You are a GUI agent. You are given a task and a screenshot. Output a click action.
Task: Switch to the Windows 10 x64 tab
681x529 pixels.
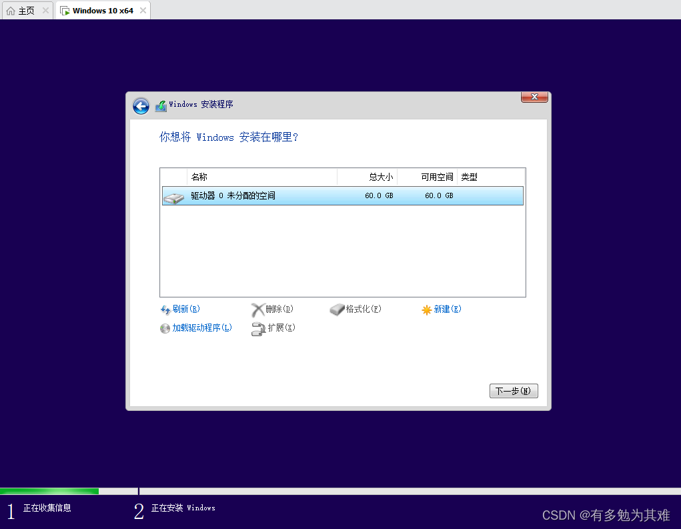click(x=103, y=11)
